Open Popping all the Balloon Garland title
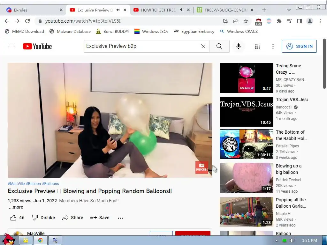This screenshot has height=245, width=327. click(291, 203)
